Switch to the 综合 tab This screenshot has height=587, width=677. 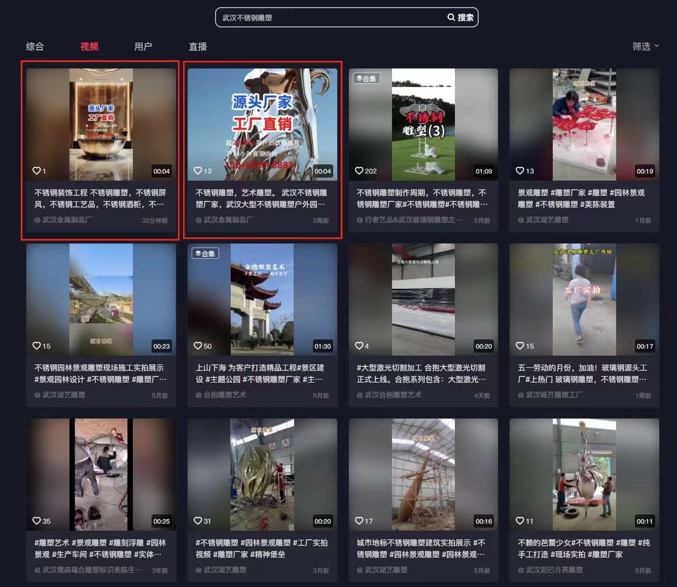(x=35, y=47)
